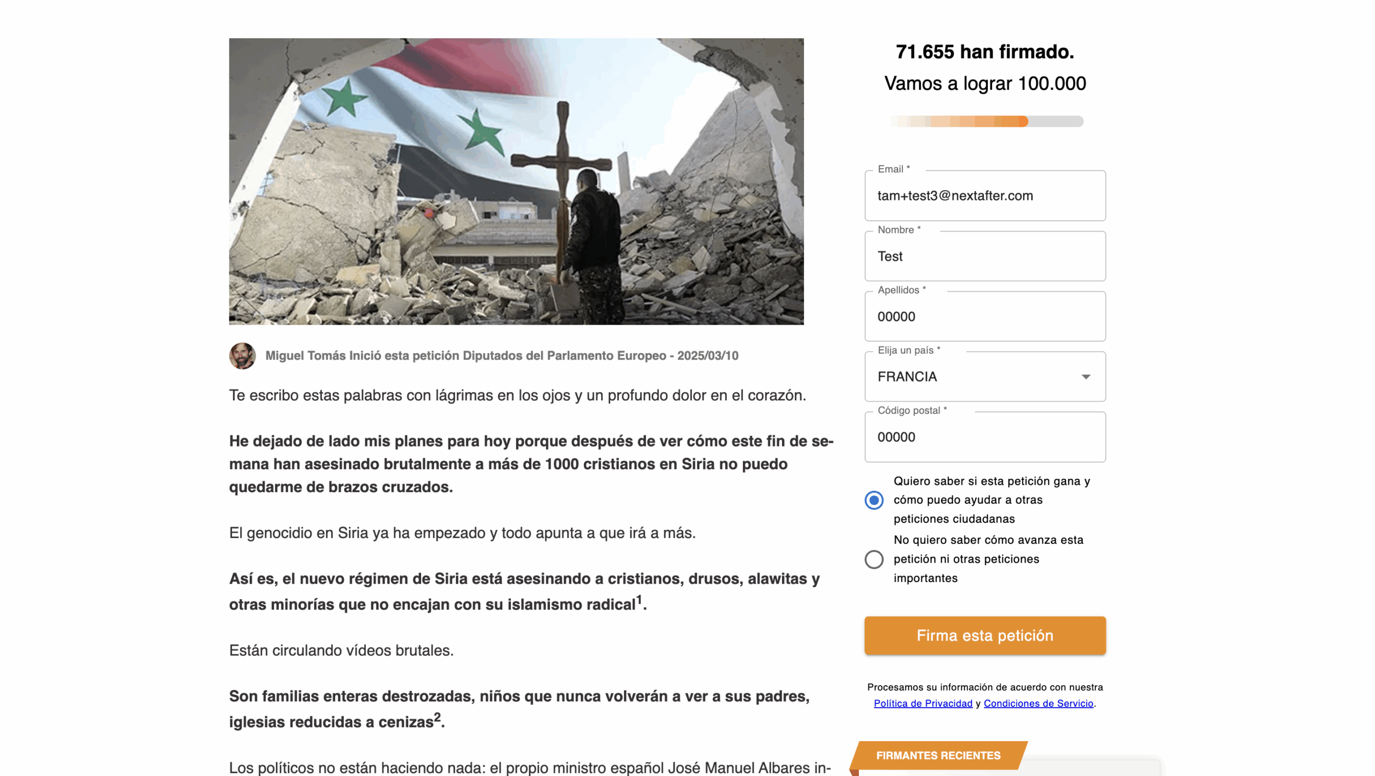Select radio 'No quiero saber cómo avanza'
The width and height of the screenshot is (1375, 776).
[873, 559]
